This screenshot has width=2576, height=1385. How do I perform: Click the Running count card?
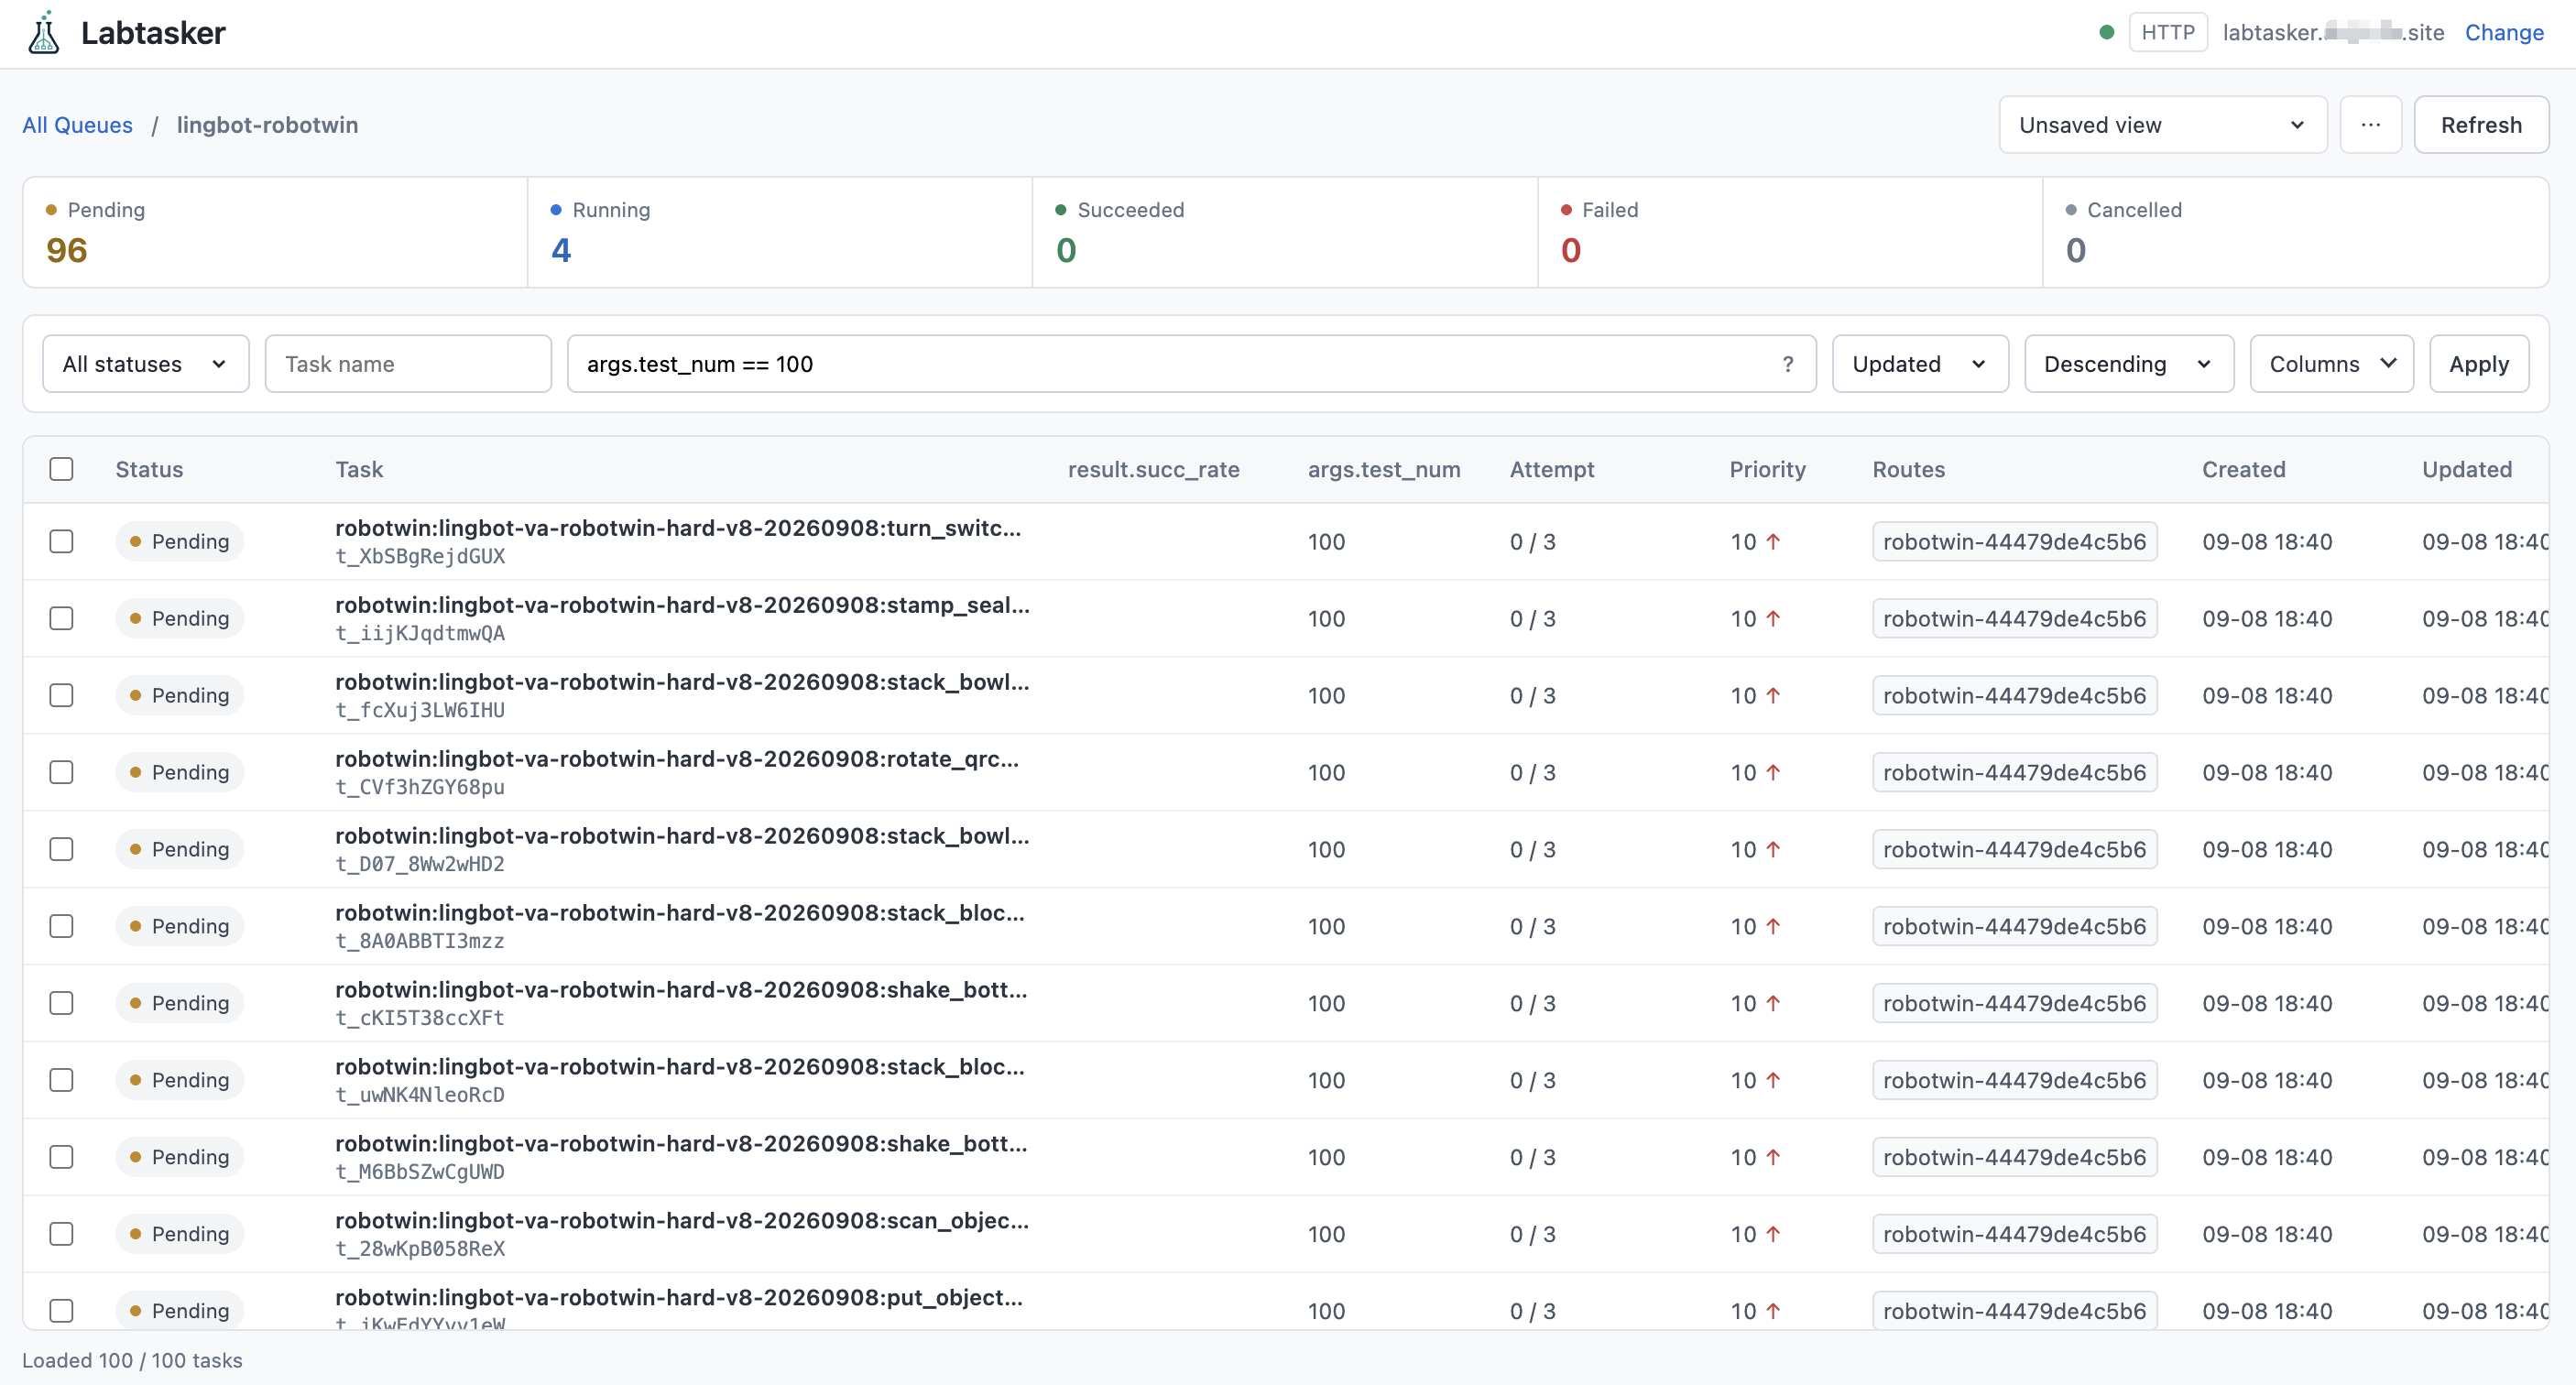pyautogui.click(x=780, y=233)
